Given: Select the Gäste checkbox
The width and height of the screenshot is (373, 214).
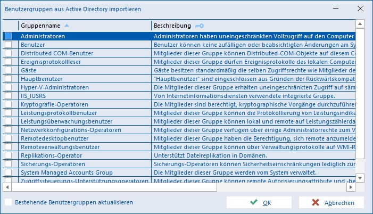Looking at the screenshot, I should [9, 70].
